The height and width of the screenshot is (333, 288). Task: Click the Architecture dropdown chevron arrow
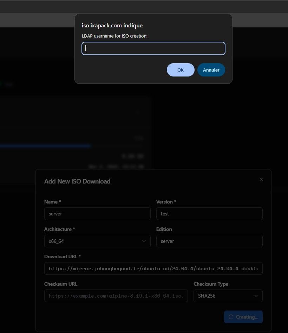point(144,241)
